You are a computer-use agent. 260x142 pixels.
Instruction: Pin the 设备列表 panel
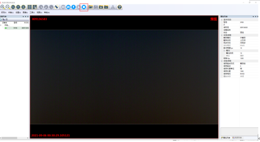(x=26, y=16)
